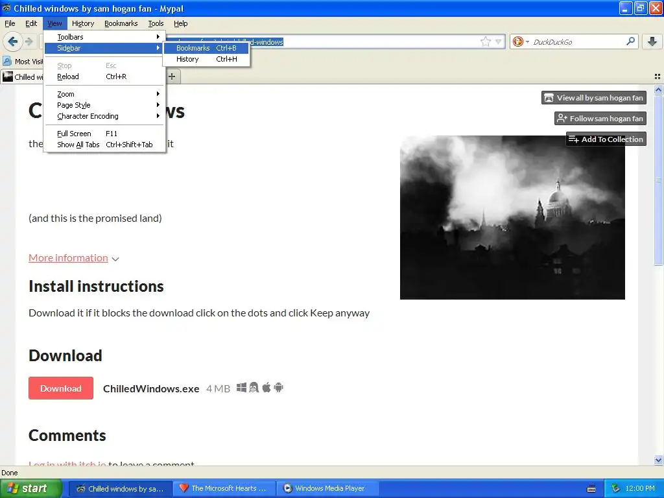
Task: Click the Most Visited bookmarks icon
Action: point(6,61)
